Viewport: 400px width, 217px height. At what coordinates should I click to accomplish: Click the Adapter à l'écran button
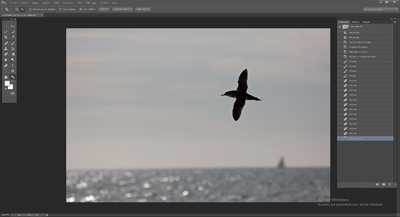(x=122, y=9)
